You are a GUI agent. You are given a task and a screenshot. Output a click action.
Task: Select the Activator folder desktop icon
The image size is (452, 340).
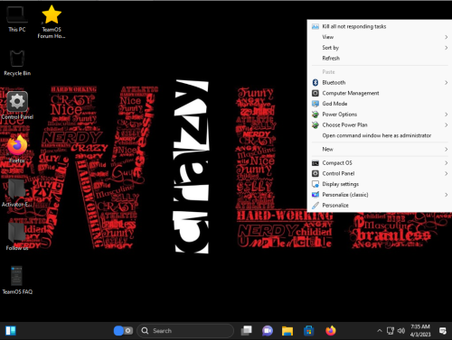16,193
